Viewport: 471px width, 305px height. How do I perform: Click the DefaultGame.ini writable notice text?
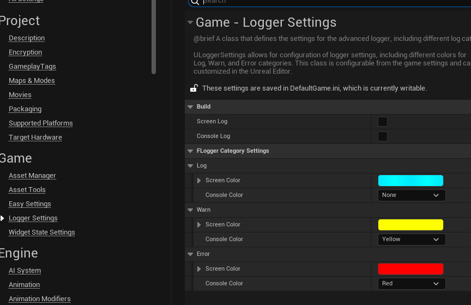pyautogui.click(x=314, y=88)
